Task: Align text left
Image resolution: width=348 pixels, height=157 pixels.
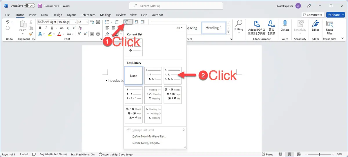Action: pyautogui.click(x=107, y=28)
